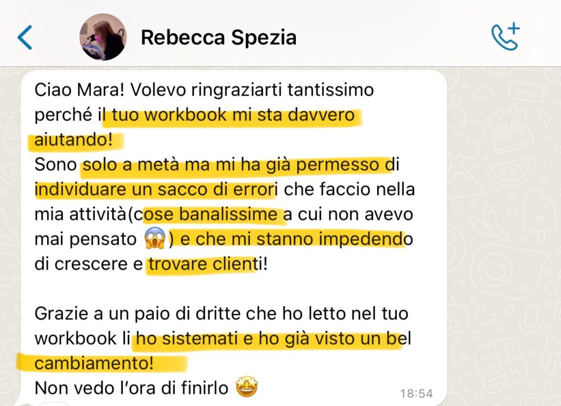Click the 18:54 message timestamp
This screenshot has height=406, width=561.
point(416,393)
